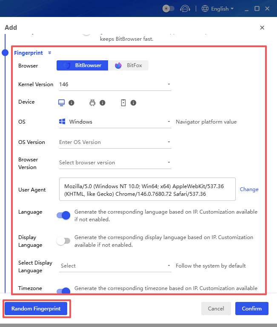Click the Follow the system by default text
This screenshot has height=327, width=277.
tap(211, 266)
